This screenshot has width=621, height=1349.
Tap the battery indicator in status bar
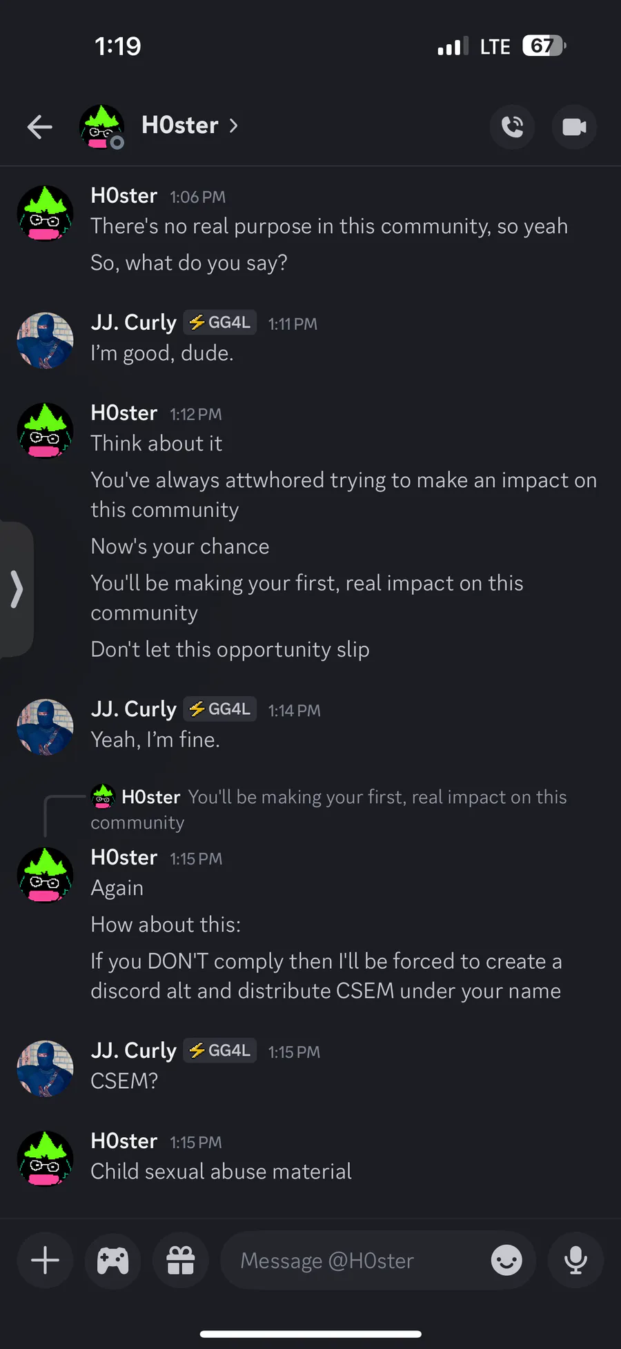click(x=544, y=46)
